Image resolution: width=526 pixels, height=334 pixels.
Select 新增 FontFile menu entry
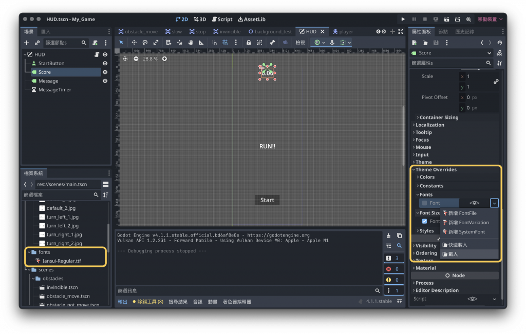click(x=469, y=213)
